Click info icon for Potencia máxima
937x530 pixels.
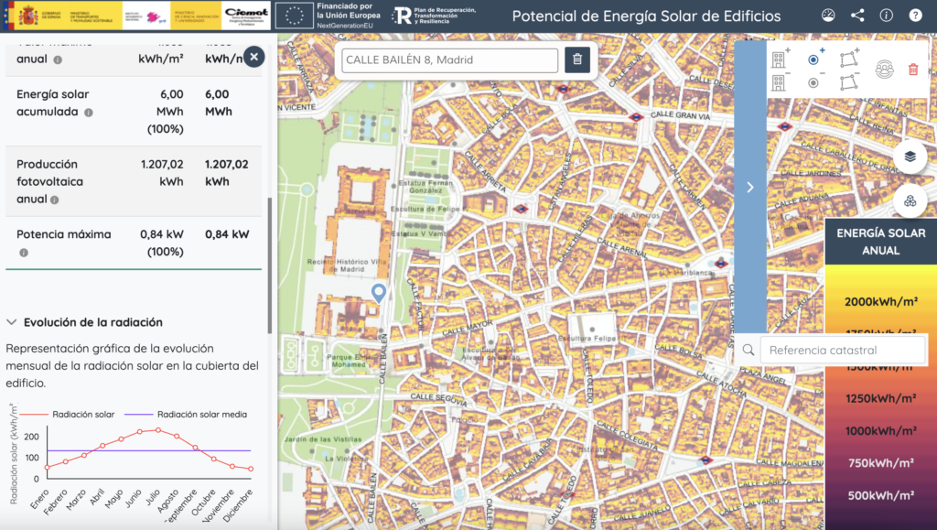pos(23,253)
